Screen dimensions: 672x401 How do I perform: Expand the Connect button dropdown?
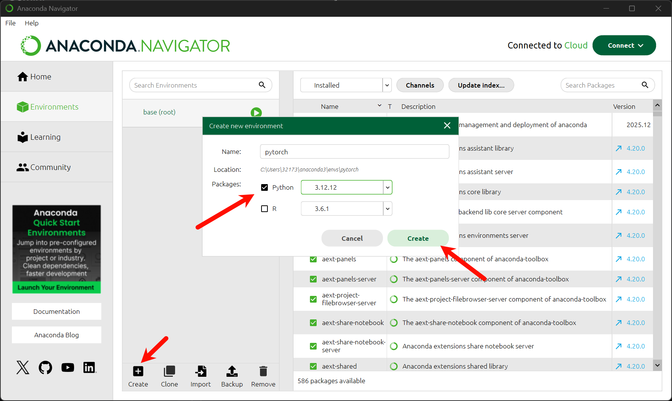tap(624, 45)
